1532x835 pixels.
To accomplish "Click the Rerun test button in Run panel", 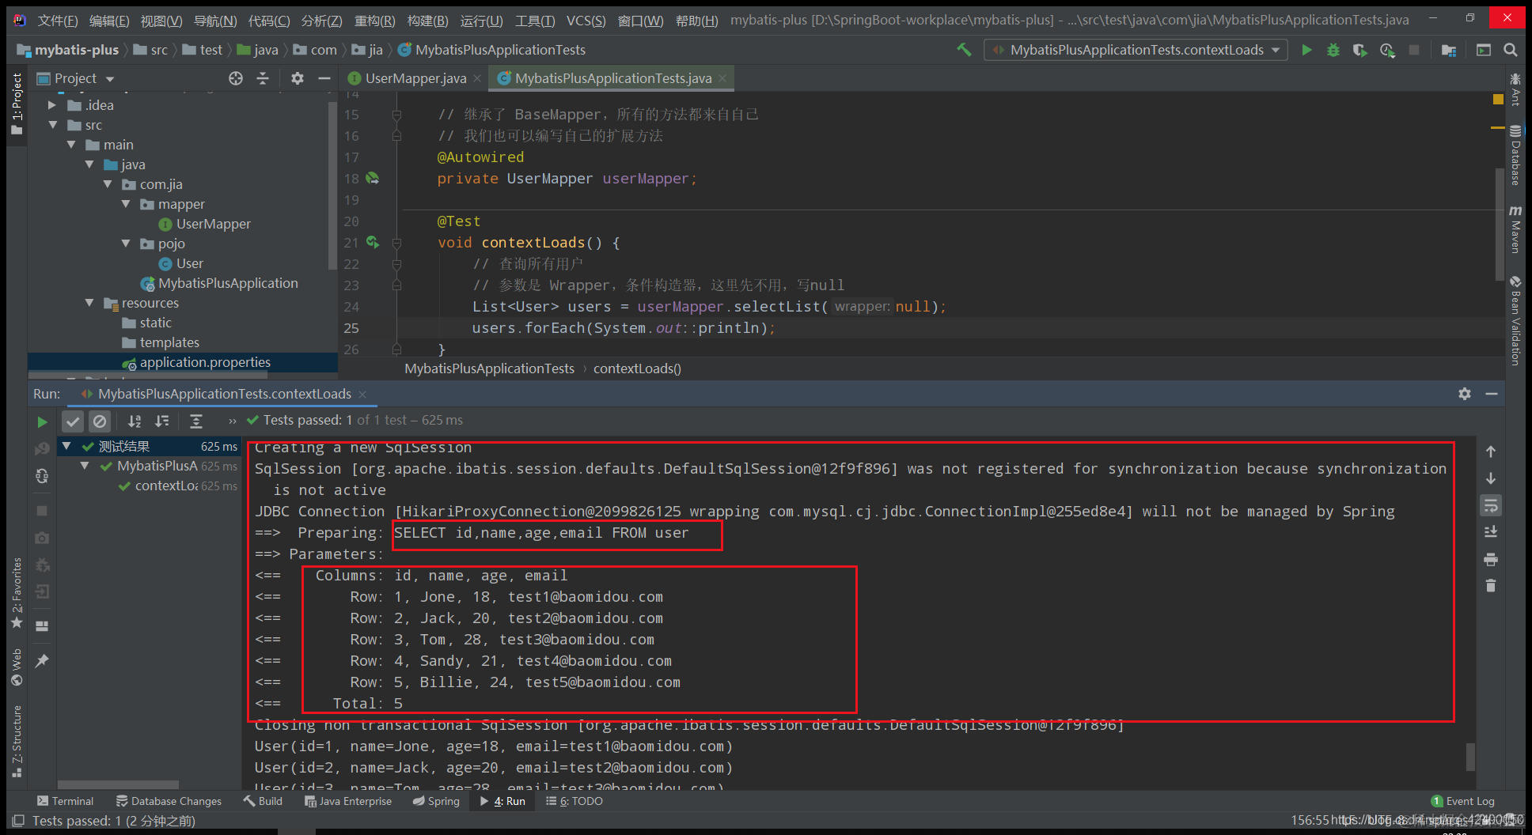I will pos(42,421).
